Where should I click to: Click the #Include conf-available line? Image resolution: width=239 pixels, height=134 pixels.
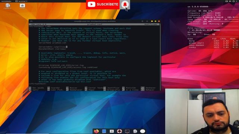65,82
